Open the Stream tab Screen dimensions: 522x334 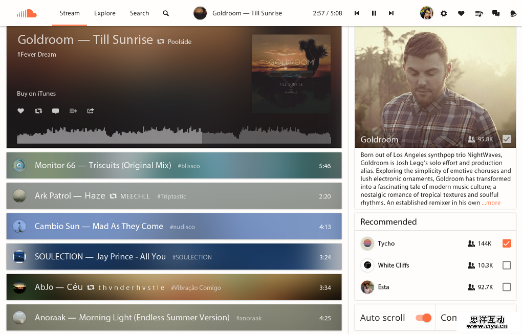point(70,13)
